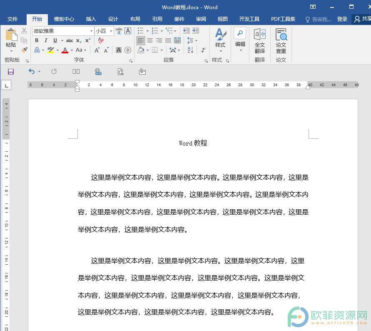Click the ruler tab selector L icon
This screenshot has width=371, height=331.
7,85
